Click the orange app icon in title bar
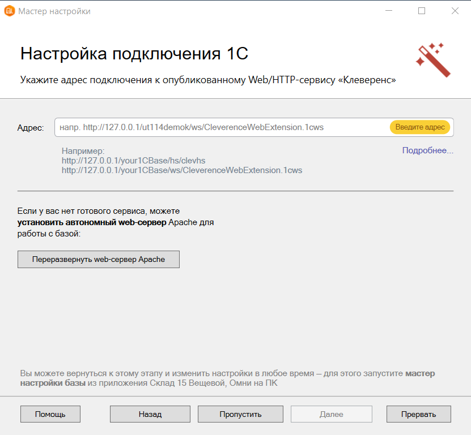Image resolution: width=471 pixels, height=435 pixels. pyautogui.click(x=9, y=11)
